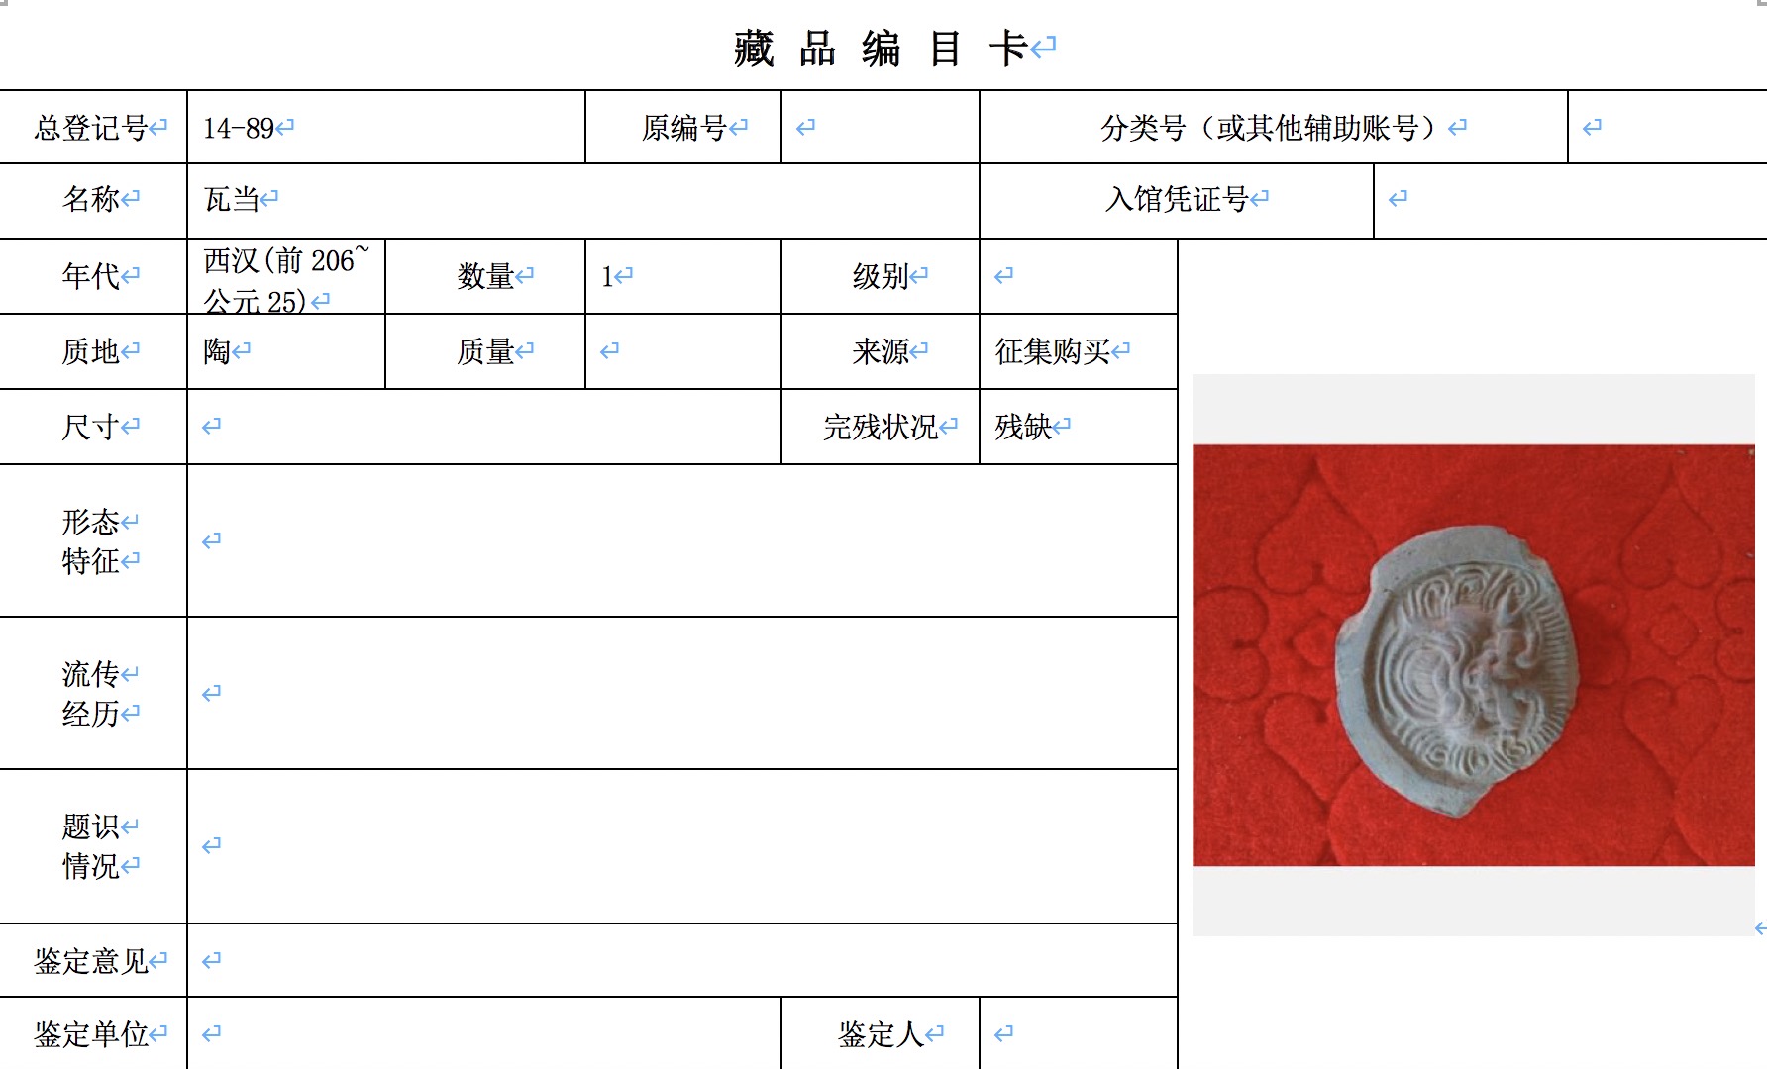Click the 尺寸 label cell

tap(93, 427)
